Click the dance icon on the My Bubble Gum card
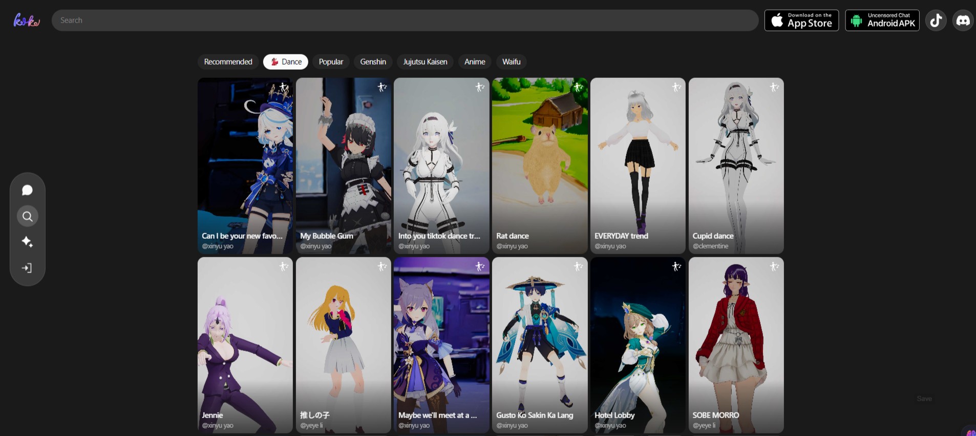 coord(382,87)
